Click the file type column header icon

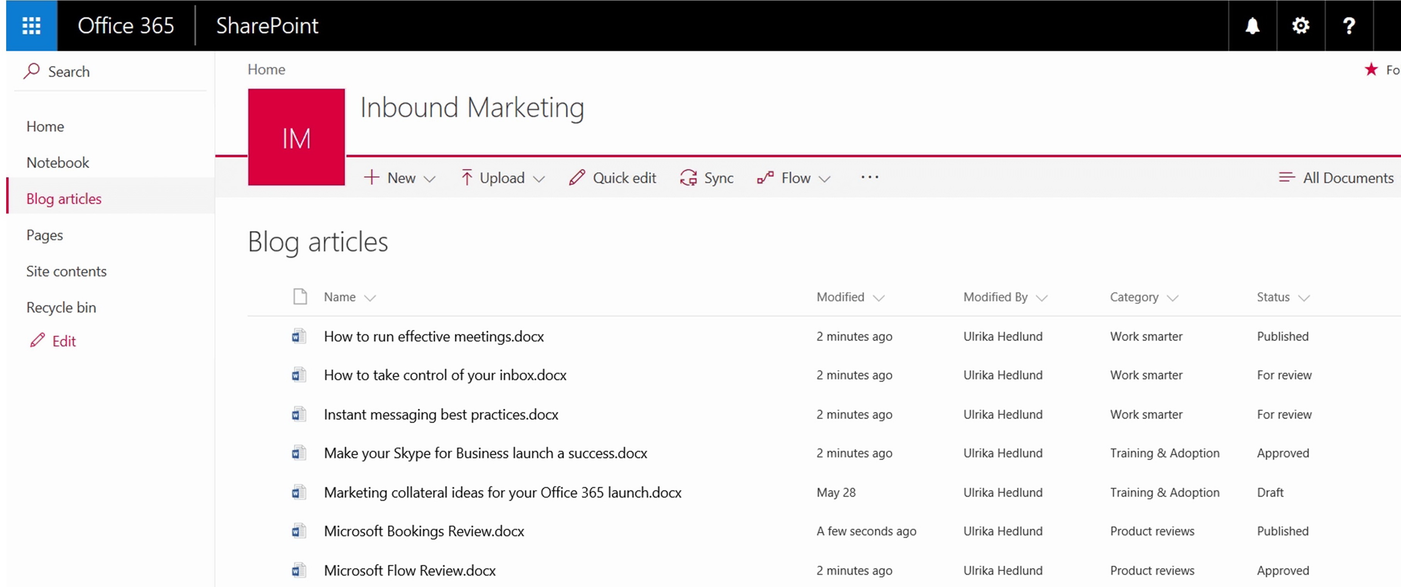pyautogui.click(x=300, y=297)
